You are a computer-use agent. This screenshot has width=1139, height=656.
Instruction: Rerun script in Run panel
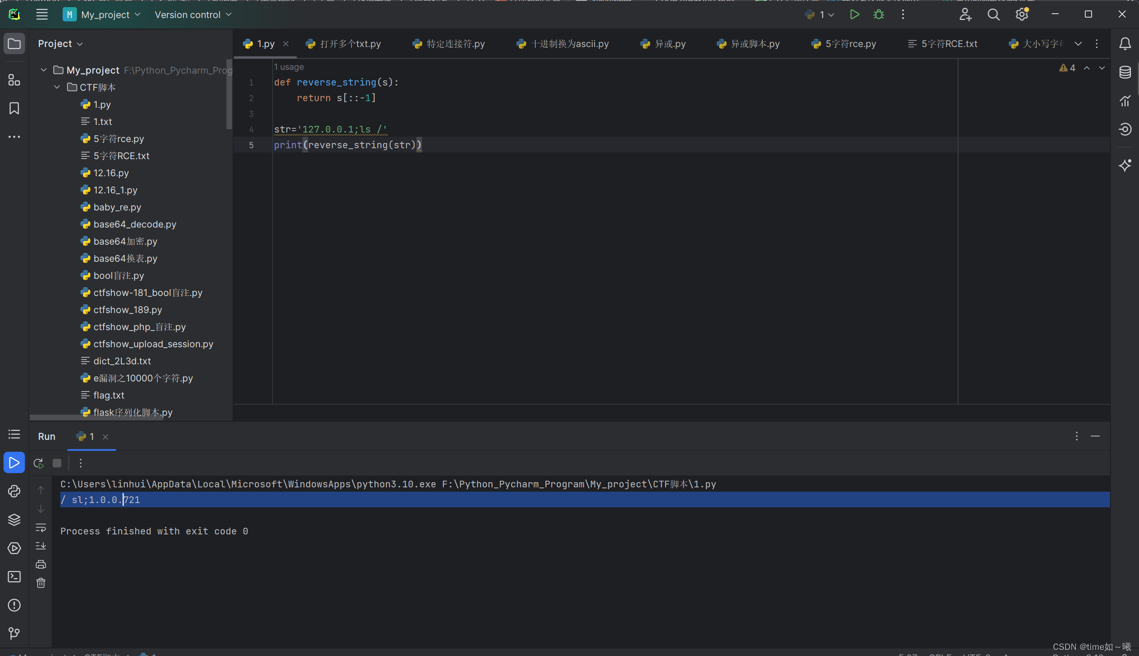38,463
